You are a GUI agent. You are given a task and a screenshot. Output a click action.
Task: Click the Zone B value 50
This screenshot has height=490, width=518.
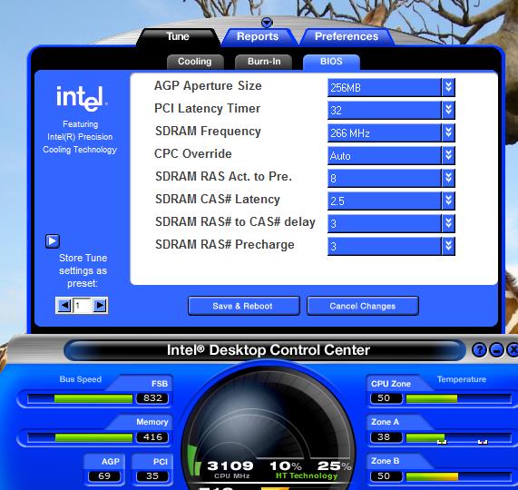[x=386, y=476]
